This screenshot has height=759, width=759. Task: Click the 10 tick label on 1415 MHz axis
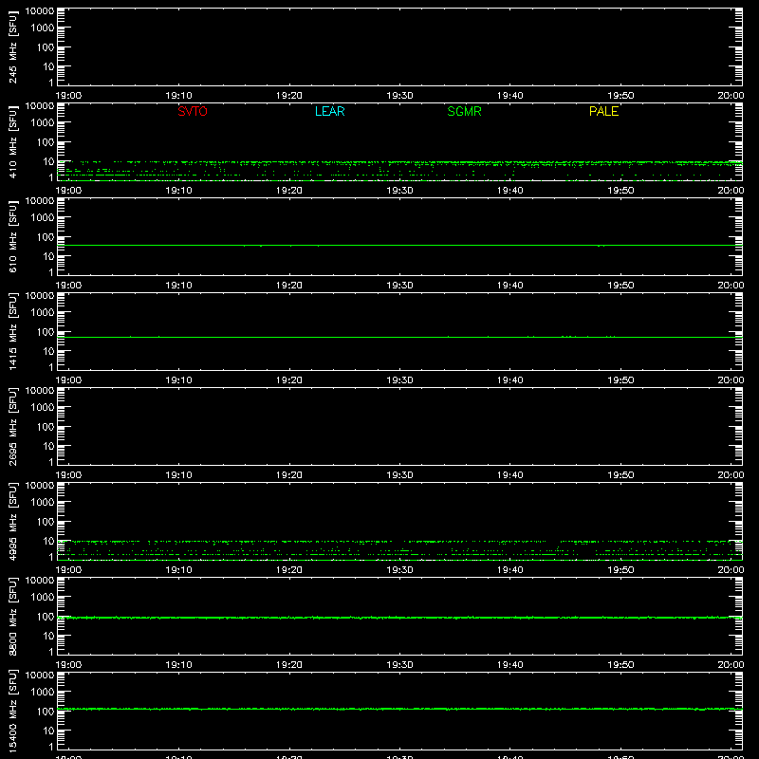coord(48,351)
